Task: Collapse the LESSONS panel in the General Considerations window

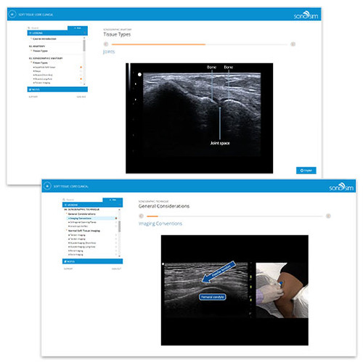Action: [92, 205]
